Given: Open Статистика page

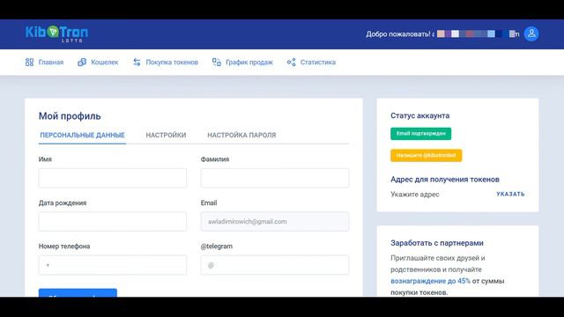Looking at the screenshot, I should point(318,63).
